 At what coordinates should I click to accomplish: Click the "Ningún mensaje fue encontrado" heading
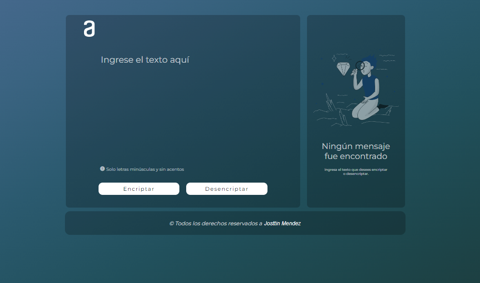[356, 151]
